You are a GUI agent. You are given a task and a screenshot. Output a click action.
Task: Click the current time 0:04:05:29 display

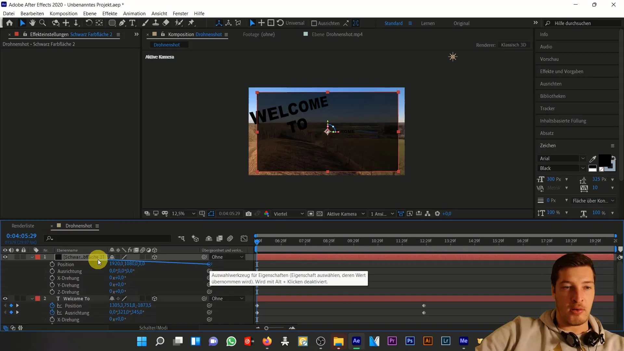21,236
